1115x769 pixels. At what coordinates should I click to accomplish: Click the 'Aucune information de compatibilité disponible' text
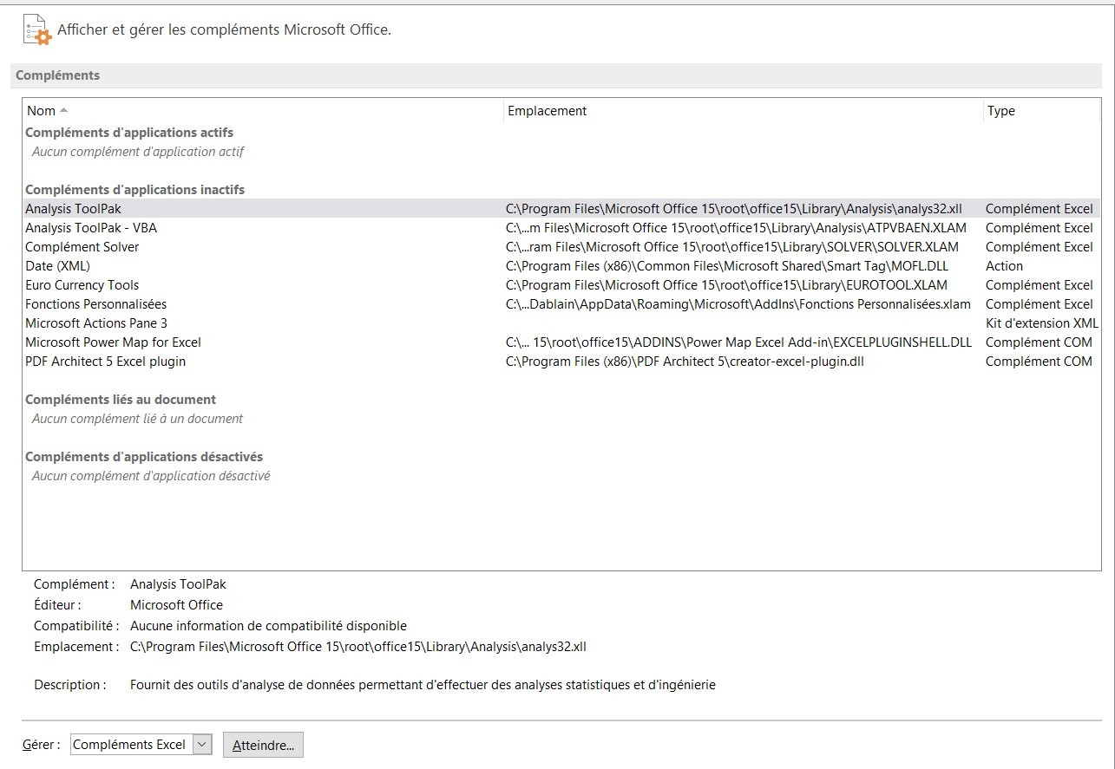268,626
